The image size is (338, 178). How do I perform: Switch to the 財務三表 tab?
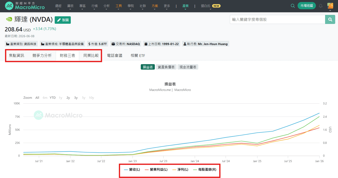tap(68, 55)
